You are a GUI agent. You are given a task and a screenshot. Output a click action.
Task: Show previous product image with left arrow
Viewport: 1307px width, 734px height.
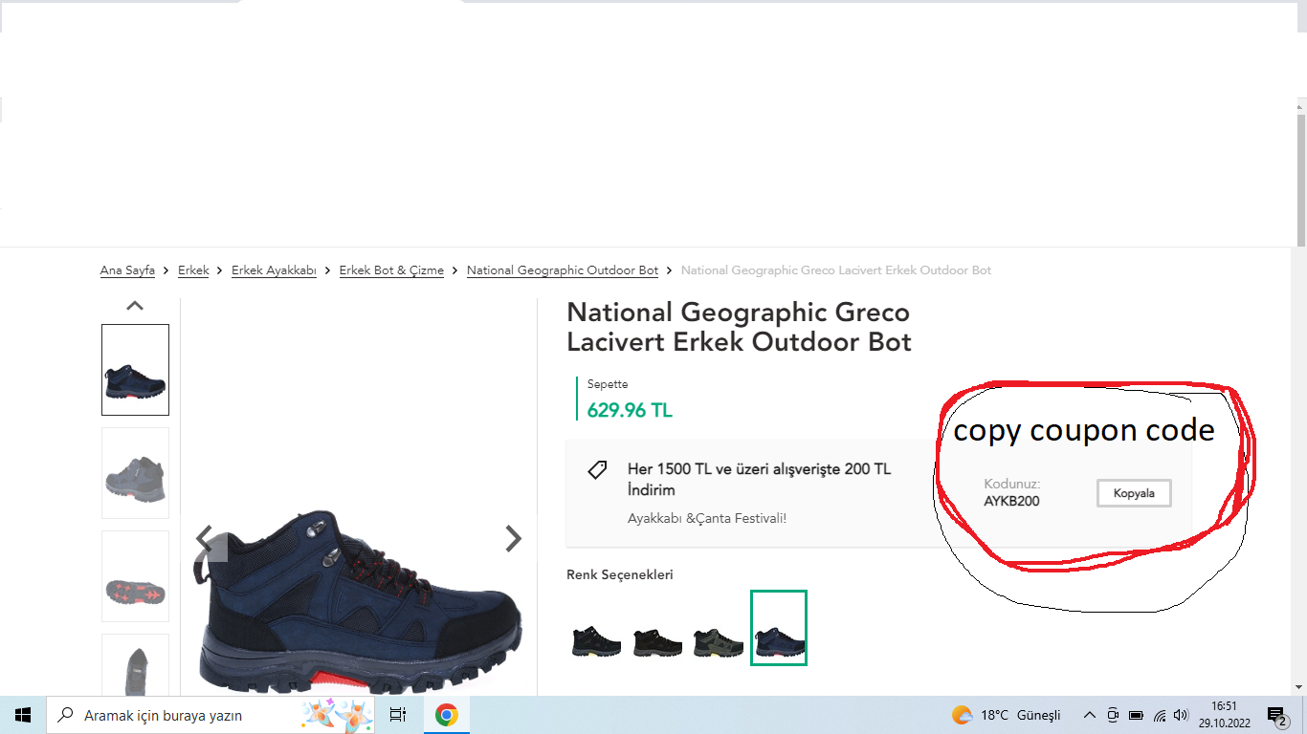[205, 539]
